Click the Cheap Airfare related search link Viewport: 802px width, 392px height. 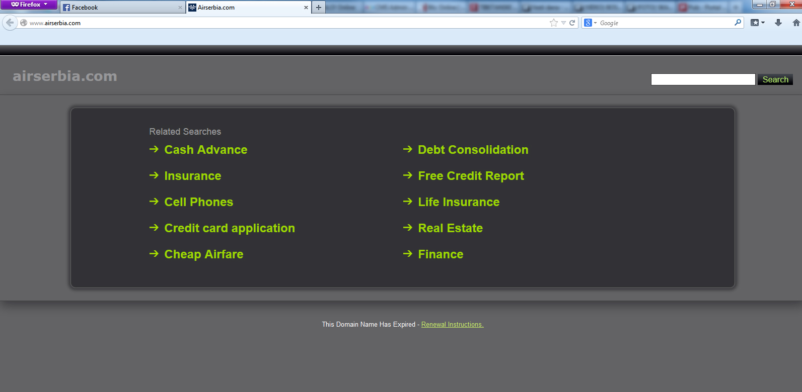pyautogui.click(x=203, y=254)
